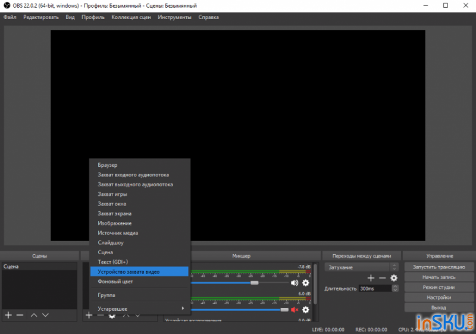Add an Изображение source
This screenshot has height=334, width=476.
pos(139,223)
